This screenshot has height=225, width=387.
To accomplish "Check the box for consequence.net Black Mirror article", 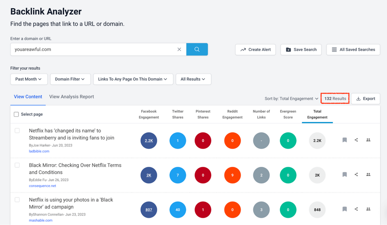I will [17, 165].
